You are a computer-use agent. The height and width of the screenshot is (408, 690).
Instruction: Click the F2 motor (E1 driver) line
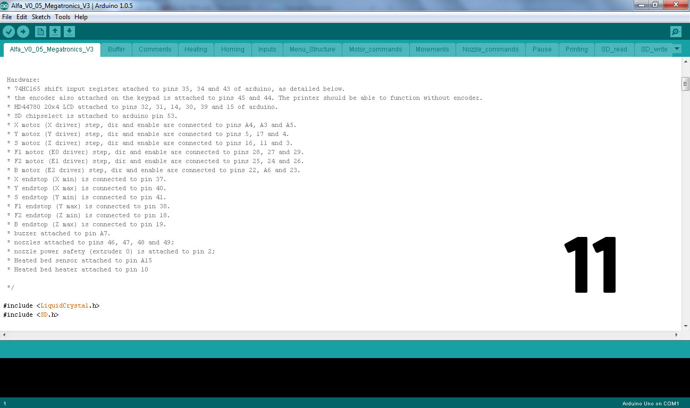coord(155,161)
